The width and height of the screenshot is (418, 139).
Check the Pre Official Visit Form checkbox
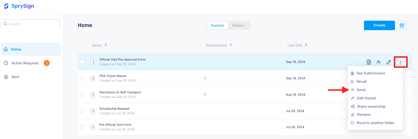[82, 127]
